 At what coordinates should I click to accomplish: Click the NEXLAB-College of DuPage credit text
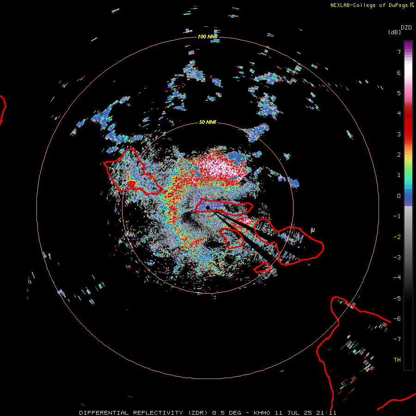point(369,5)
